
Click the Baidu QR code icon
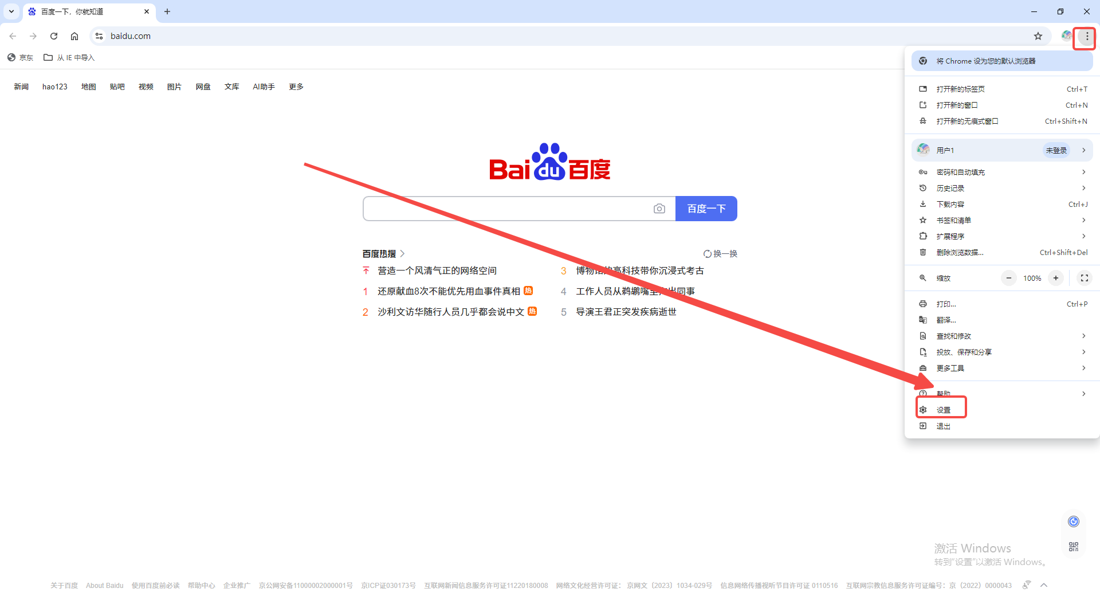[1074, 547]
